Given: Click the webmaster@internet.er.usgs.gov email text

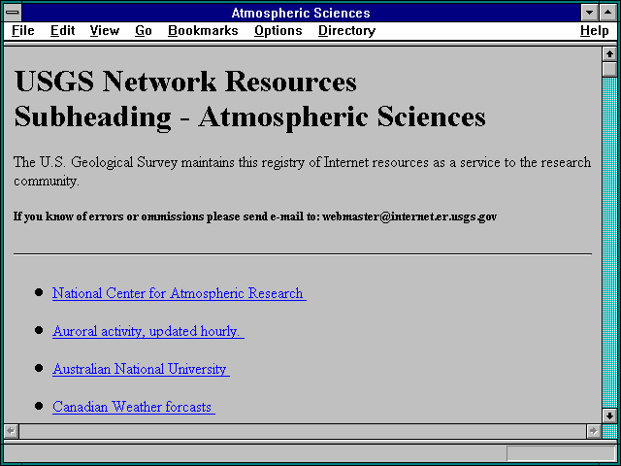Looking at the screenshot, I should 409,216.
